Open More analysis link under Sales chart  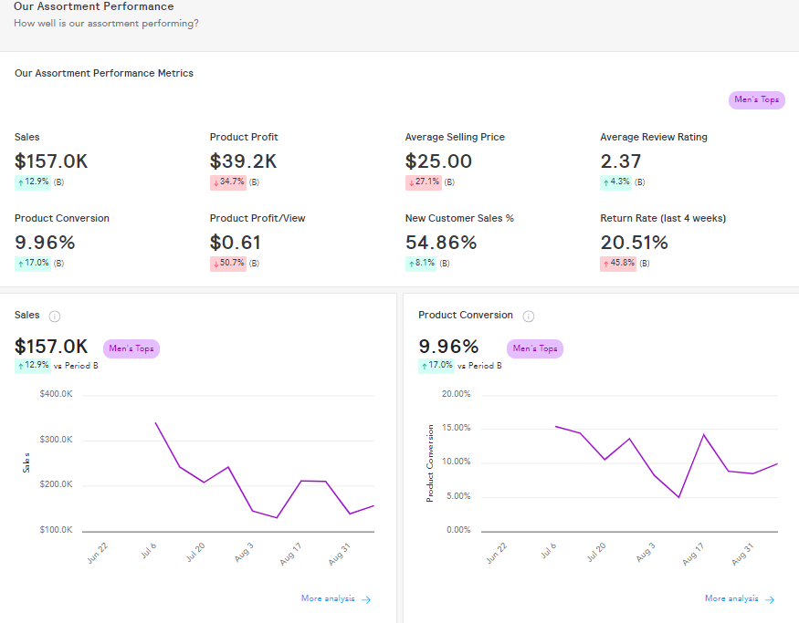click(x=336, y=599)
